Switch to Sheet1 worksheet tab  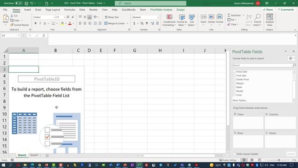pos(34,155)
